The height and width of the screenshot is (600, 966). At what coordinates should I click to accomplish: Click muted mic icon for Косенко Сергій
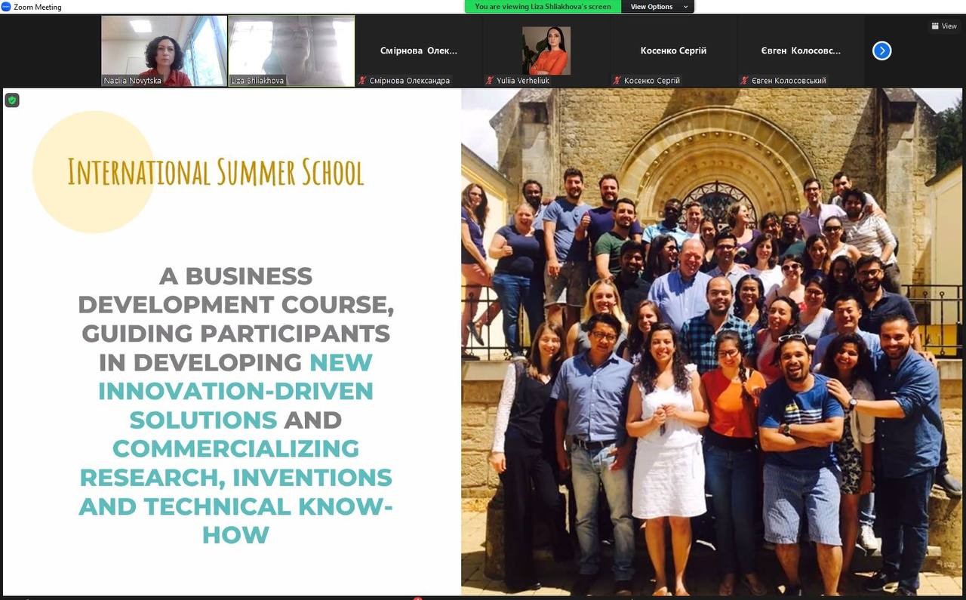coord(617,80)
